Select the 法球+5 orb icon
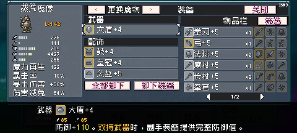The image size is (297, 133). coord(189,54)
